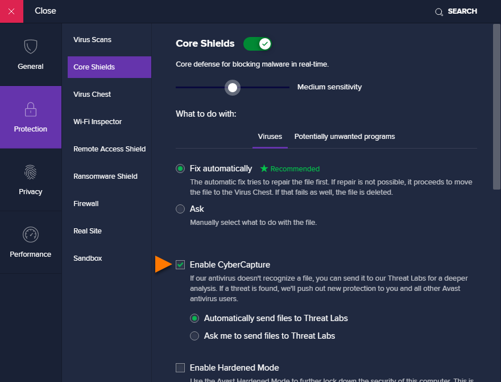The image size is (501, 382).
Task: Check Enable Hardened Mode checkbox
Action: (x=180, y=368)
